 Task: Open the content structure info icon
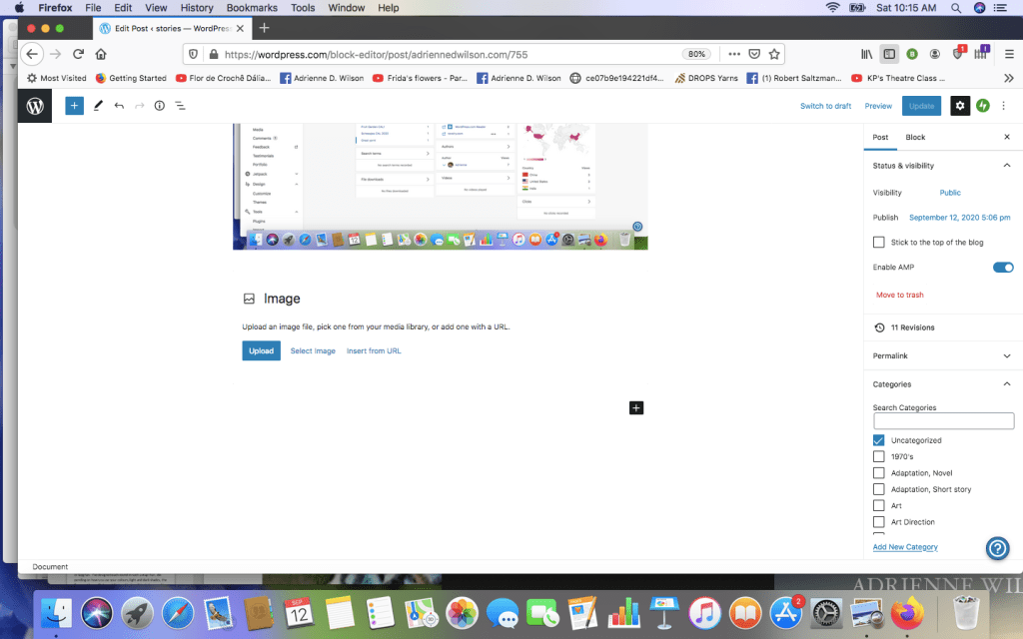point(159,105)
